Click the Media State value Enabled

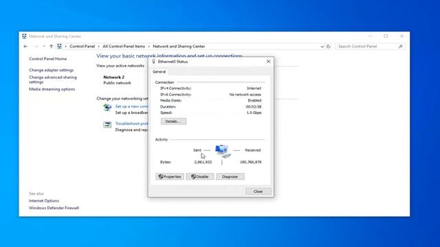tap(254, 100)
